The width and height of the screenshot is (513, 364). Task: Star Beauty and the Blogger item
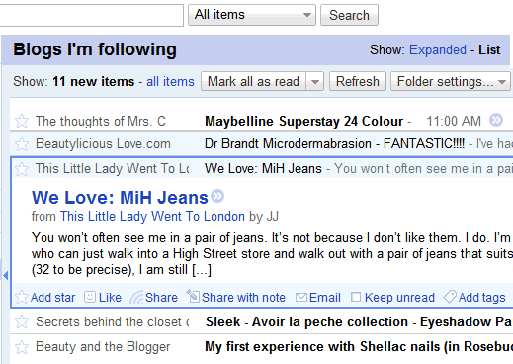[x=22, y=347]
